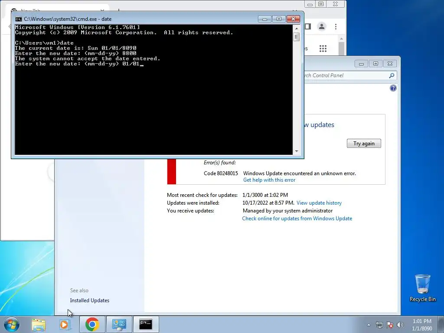Viewport: 444px width, 333px height.
Task: Launch Windows Media Player from taskbar
Action: (x=65, y=324)
